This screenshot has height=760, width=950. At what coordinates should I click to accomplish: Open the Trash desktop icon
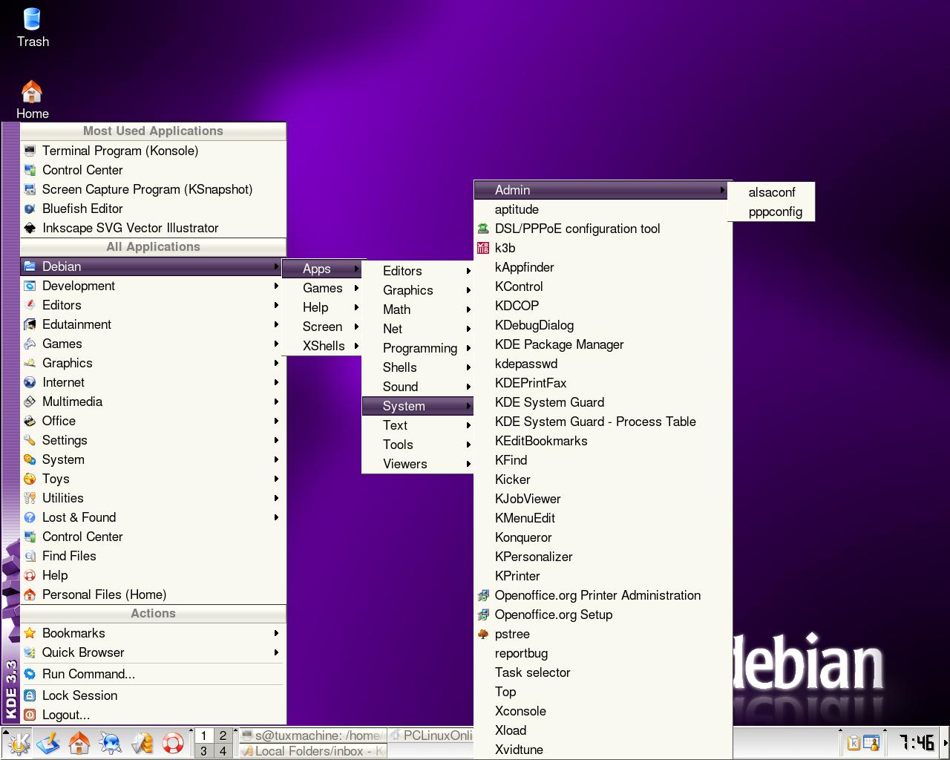coord(33,27)
